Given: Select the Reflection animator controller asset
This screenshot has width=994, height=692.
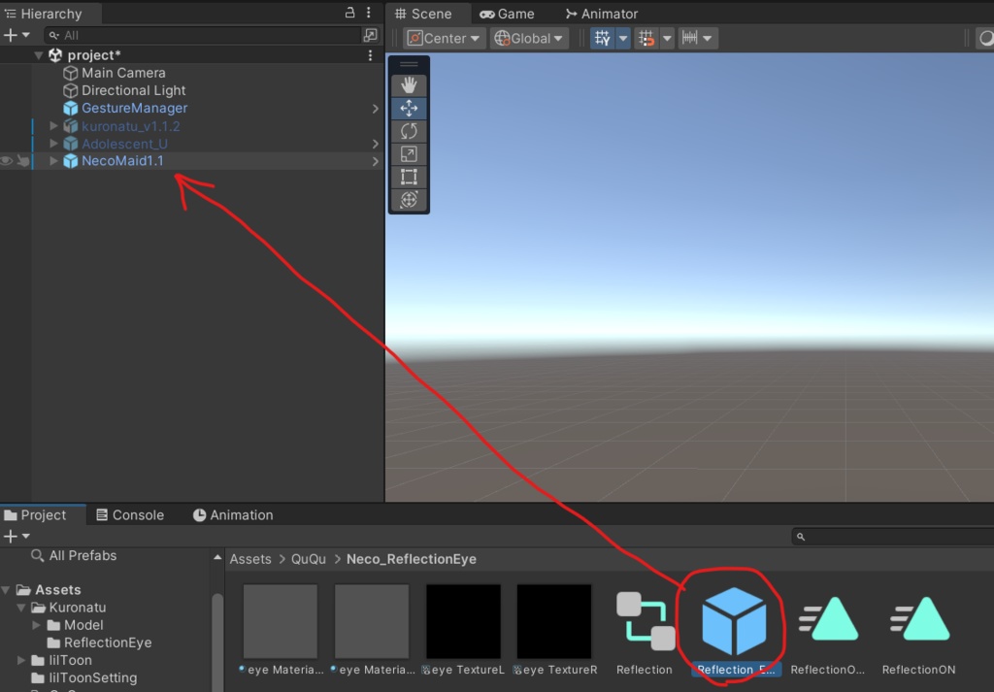Looking at the screenshot, I should pyautogui.click(x=646, y=622).
